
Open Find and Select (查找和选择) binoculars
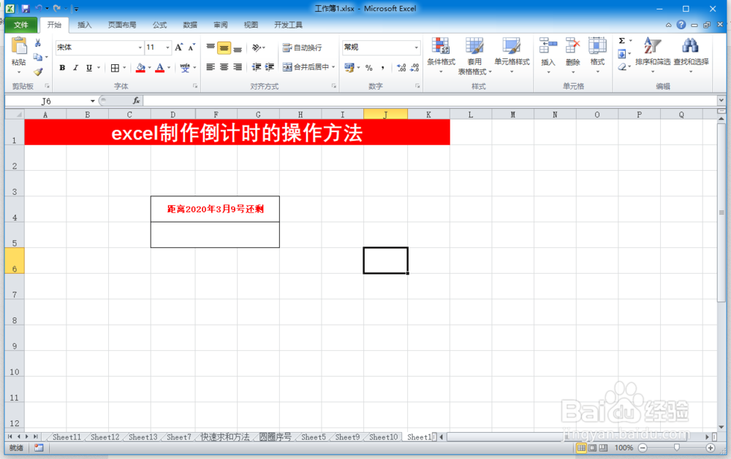tap(691, 54)
